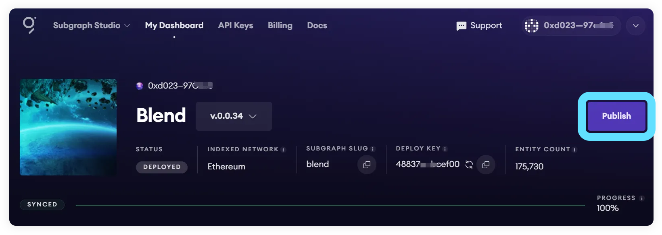
Task: Copy the subgraph slug using its copy icon
Action: tap(367, 165)
